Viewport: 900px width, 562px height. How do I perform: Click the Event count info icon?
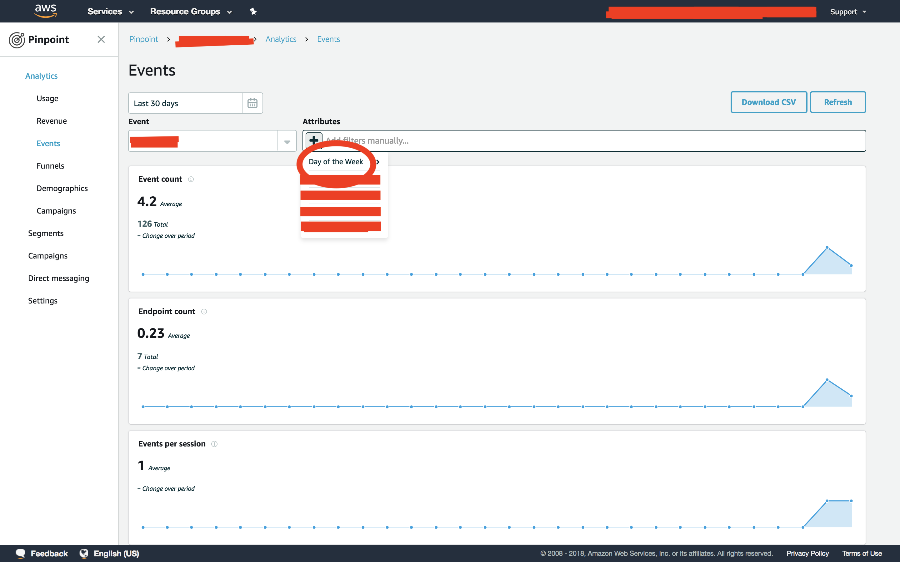tap(191, 179)
